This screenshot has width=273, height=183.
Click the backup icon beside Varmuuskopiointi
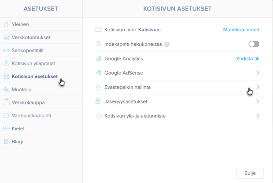coord(6,115)
